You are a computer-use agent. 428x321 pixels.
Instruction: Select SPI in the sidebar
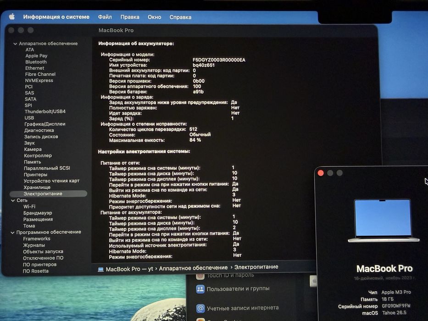[x=28, y=105]
